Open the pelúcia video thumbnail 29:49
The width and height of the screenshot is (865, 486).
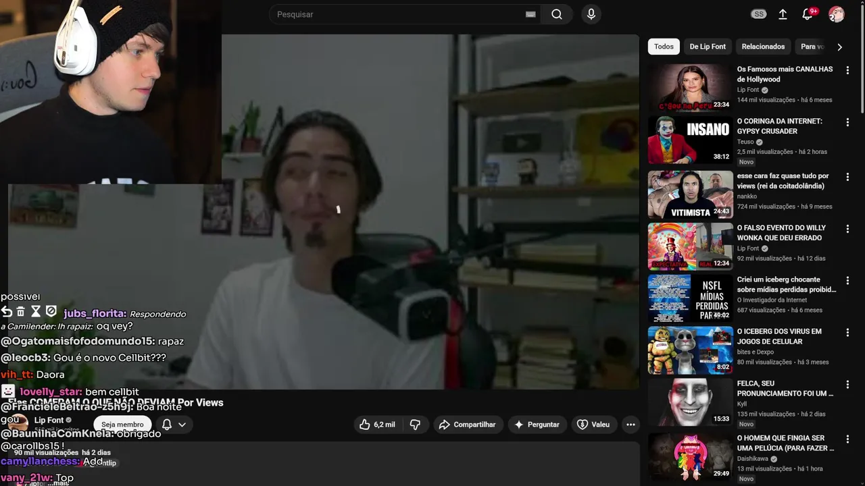(x=690, y=457)
